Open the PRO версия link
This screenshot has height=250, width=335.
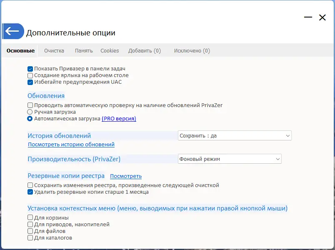coord(119,119)
